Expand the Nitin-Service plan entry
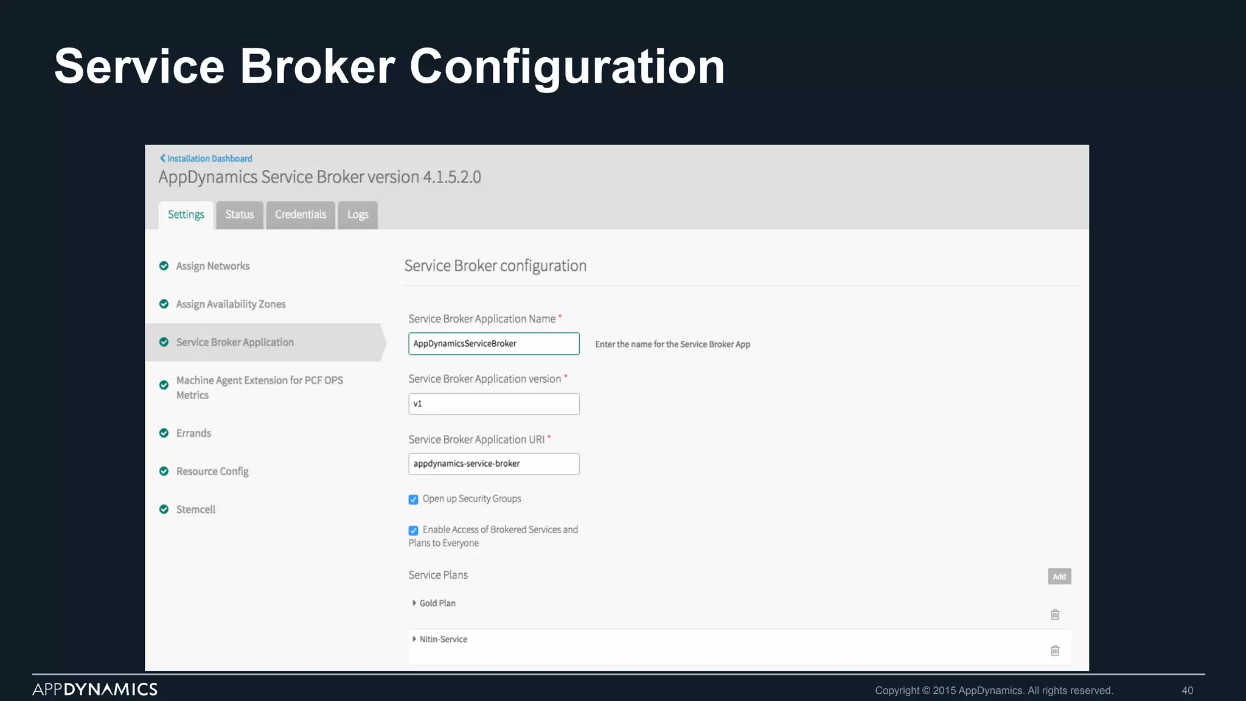1246x701 pixels. click(x=440, y=640)
